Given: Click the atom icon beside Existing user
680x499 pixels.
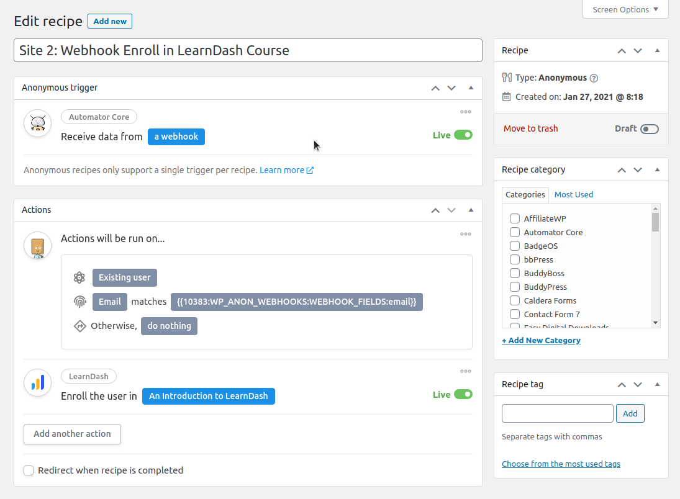Looking at the screenshot, I should 79,277.
